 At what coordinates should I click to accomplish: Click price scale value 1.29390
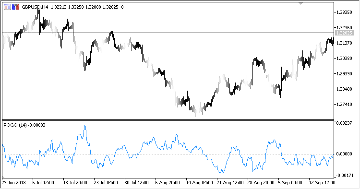(344, 74)
